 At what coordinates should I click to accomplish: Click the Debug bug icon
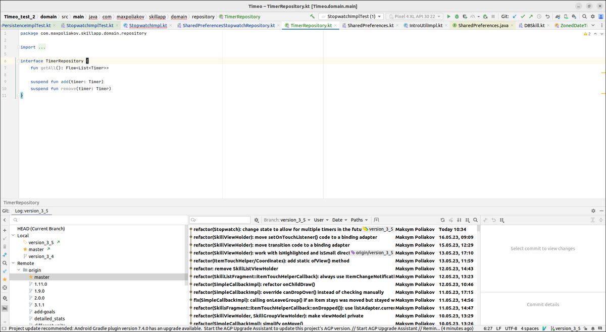[457, 17]
